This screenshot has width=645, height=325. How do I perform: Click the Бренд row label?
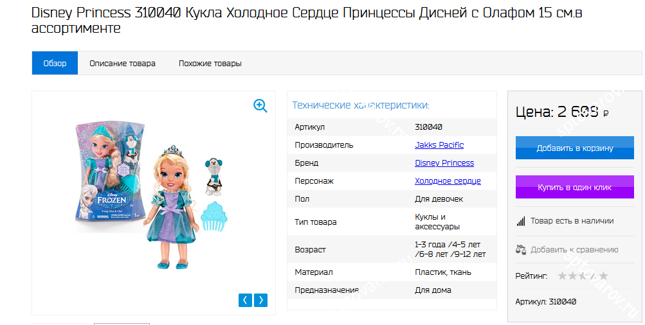(307, 163)
